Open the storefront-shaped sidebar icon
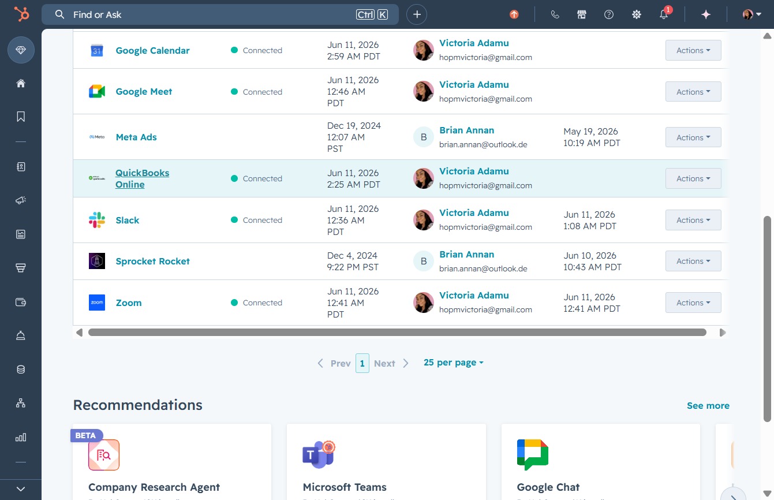774x500 pixels. point(21,268)
